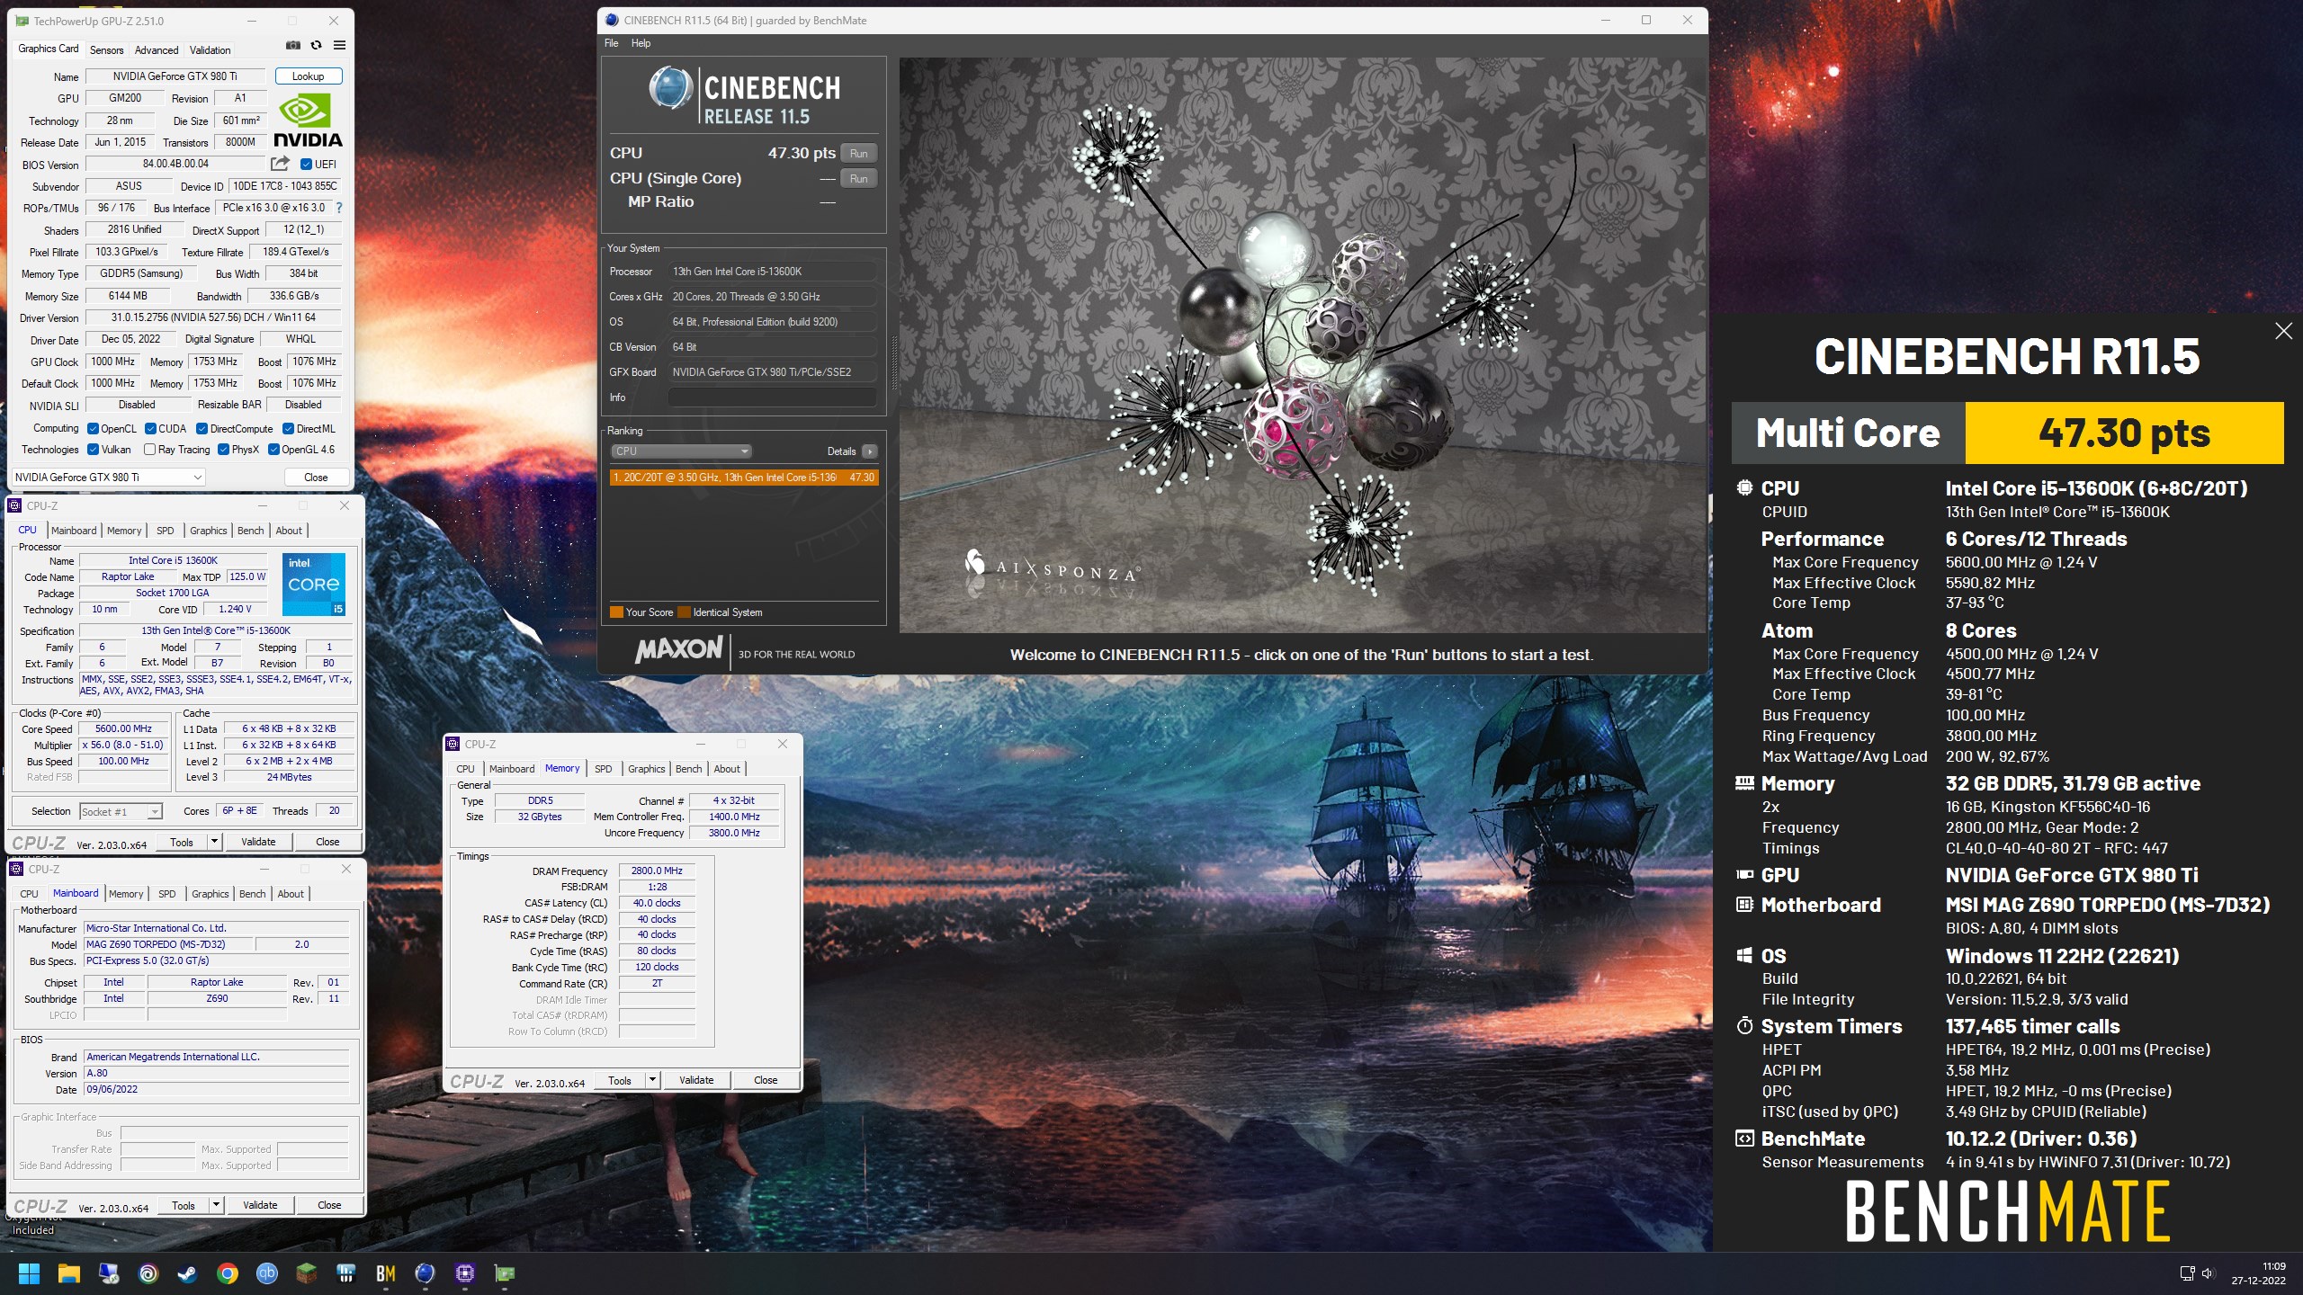Toggle the OpenCL checkbox
Viewport: 2303px width, 1295px height.
click(93, 429)
